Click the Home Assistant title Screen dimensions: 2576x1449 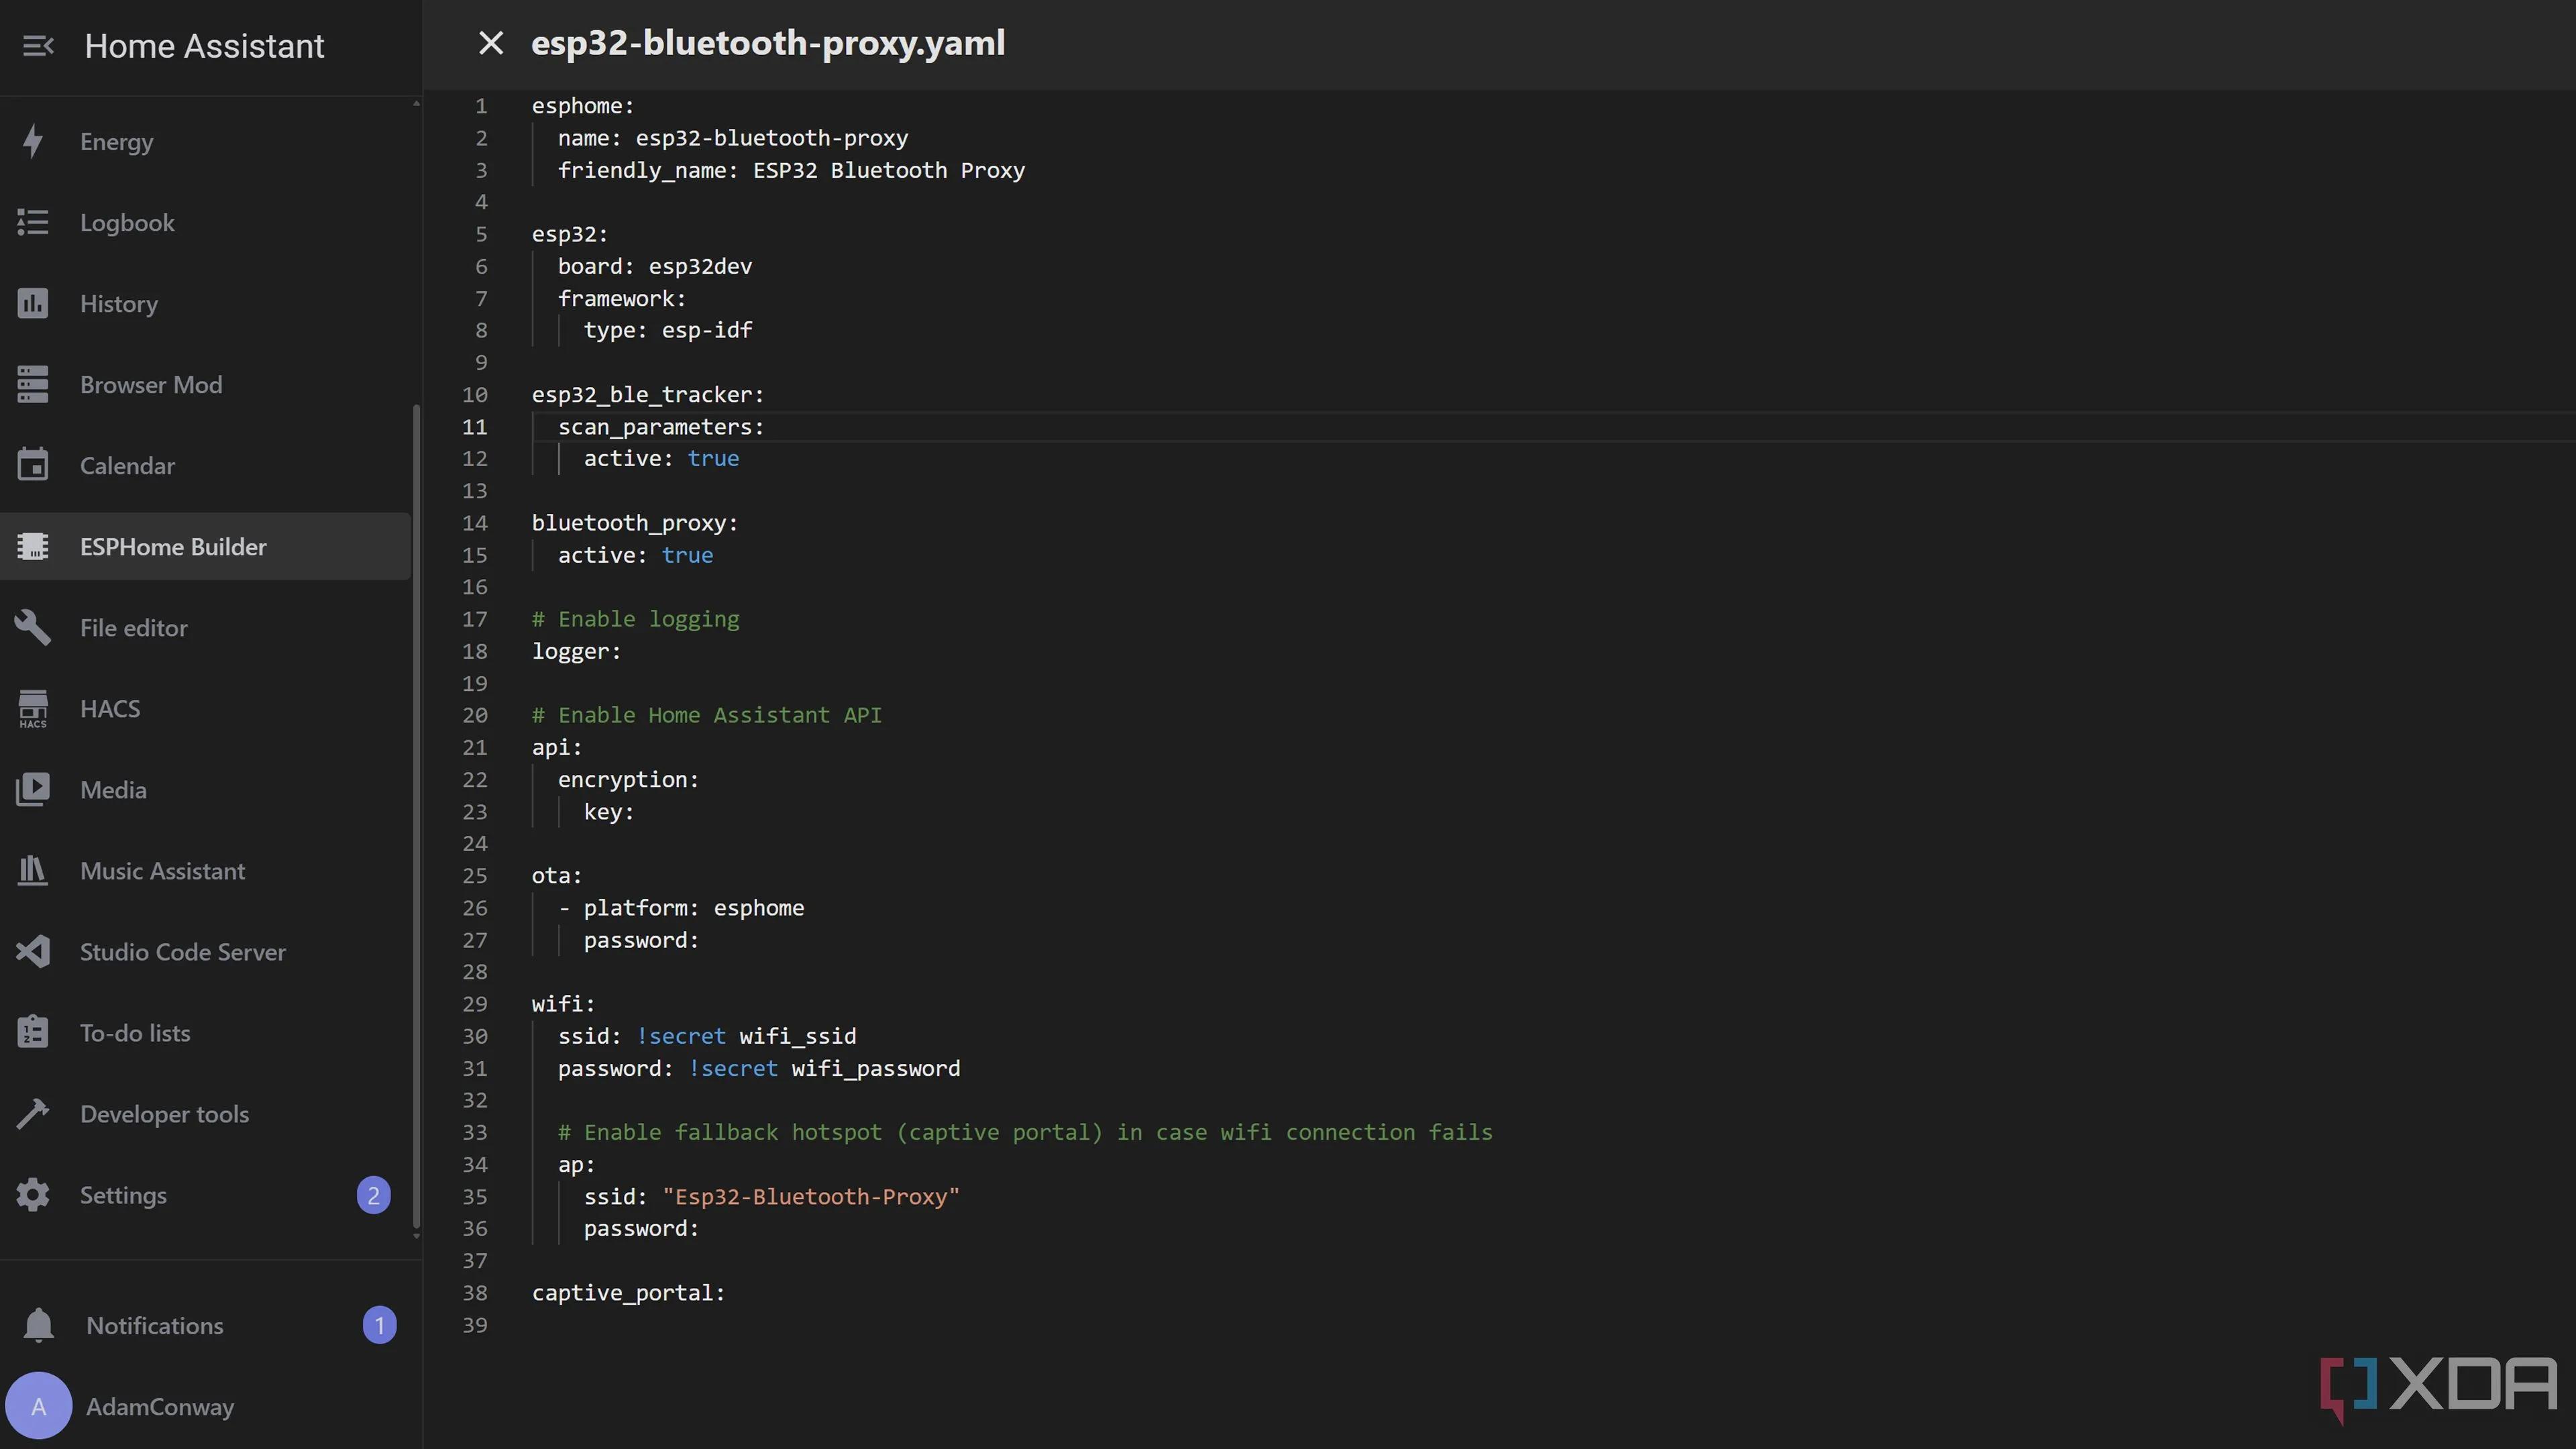click(204, 46)
